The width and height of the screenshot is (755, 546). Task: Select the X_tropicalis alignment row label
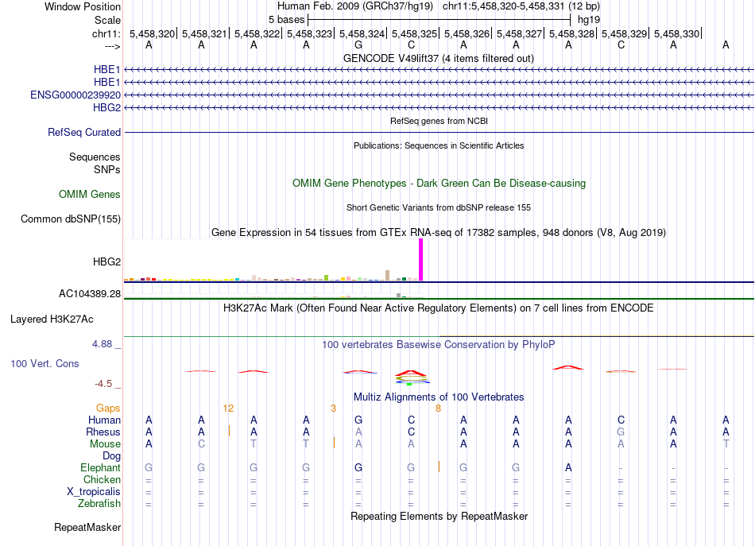[x=94, y=492]
